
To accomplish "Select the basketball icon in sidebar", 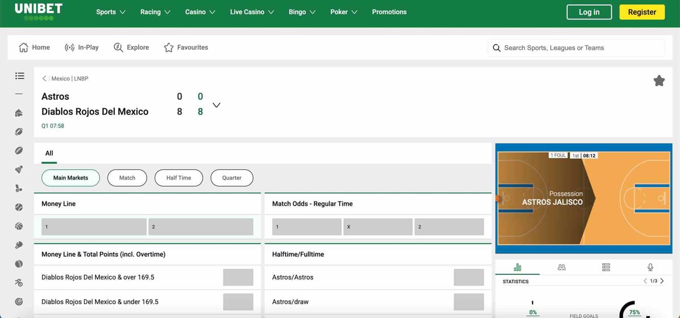I will 19,226.
